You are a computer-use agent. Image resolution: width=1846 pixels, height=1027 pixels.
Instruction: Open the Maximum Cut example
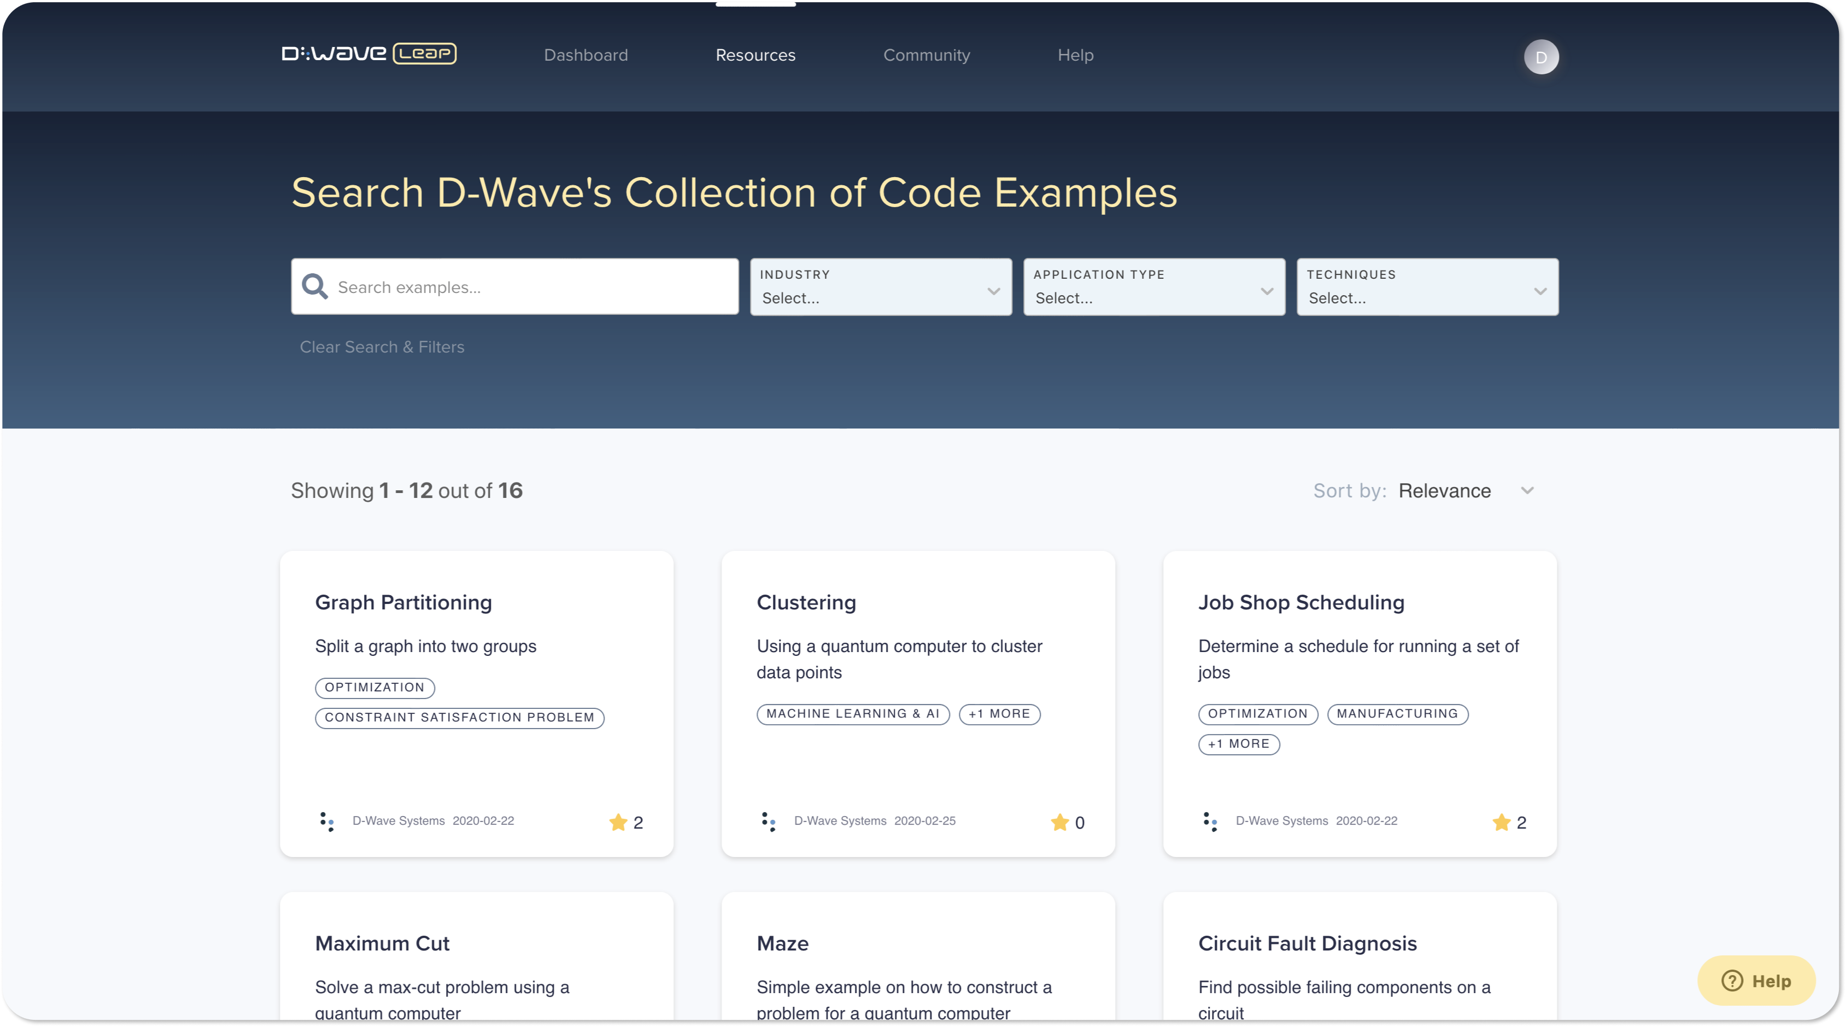point(382,943)
